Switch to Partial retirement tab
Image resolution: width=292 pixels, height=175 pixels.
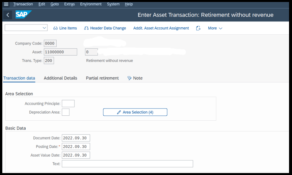[x=102, y=78]
